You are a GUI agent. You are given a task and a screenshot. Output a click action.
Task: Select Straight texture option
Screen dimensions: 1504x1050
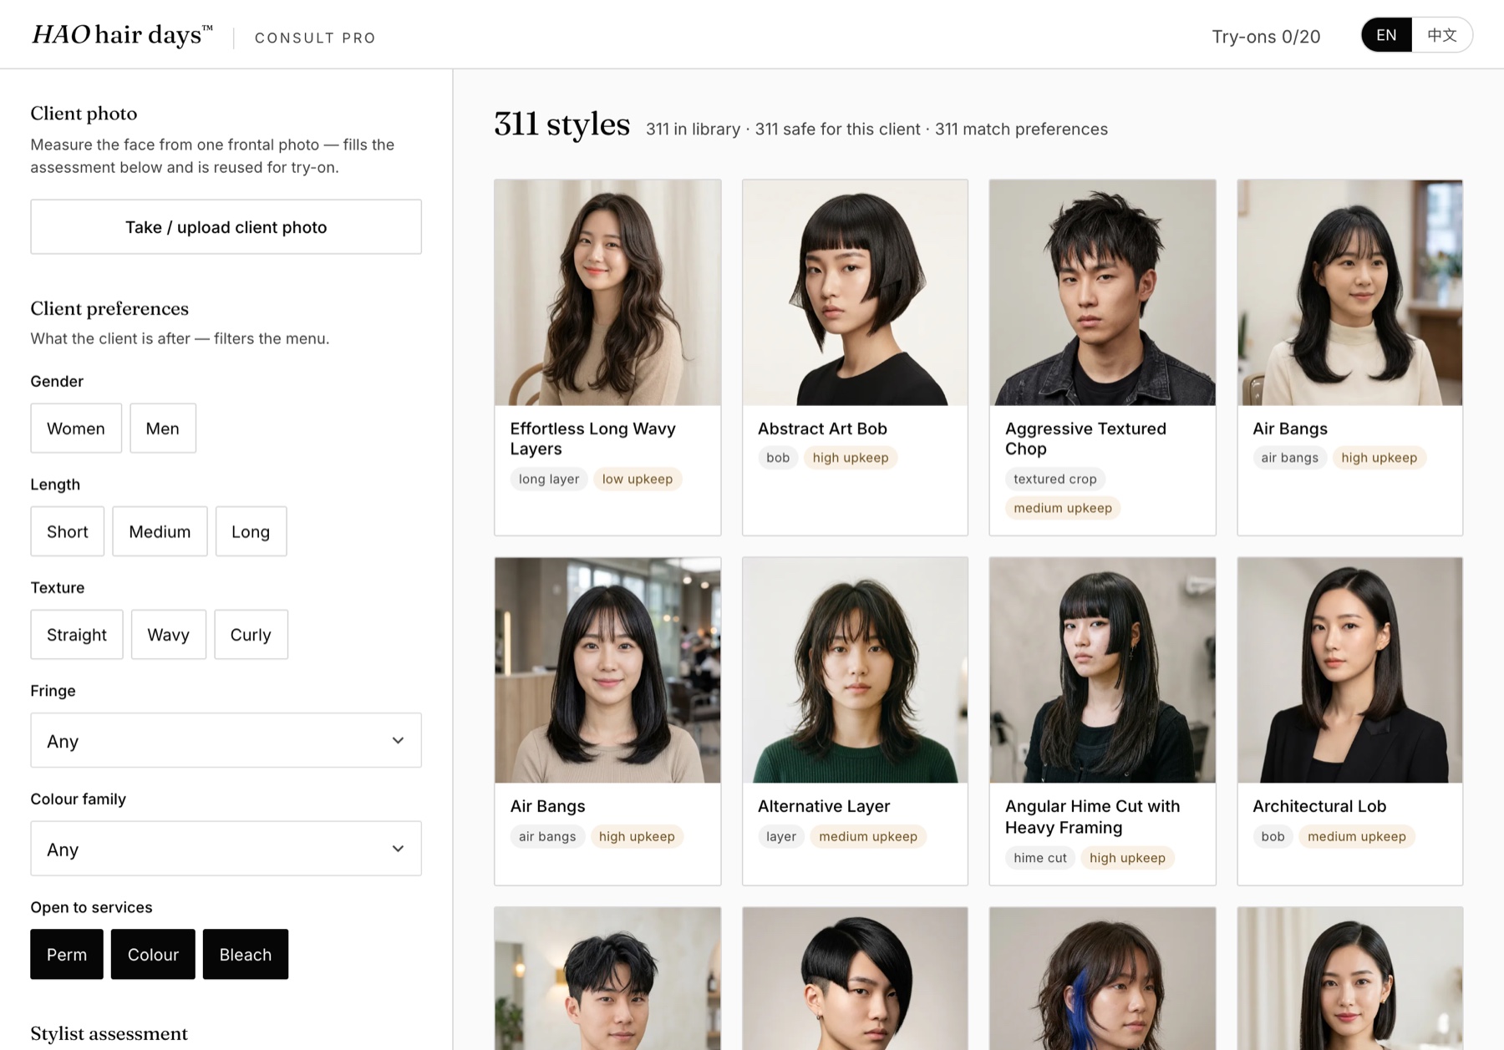pyautogui.click(x=77, y=634)
